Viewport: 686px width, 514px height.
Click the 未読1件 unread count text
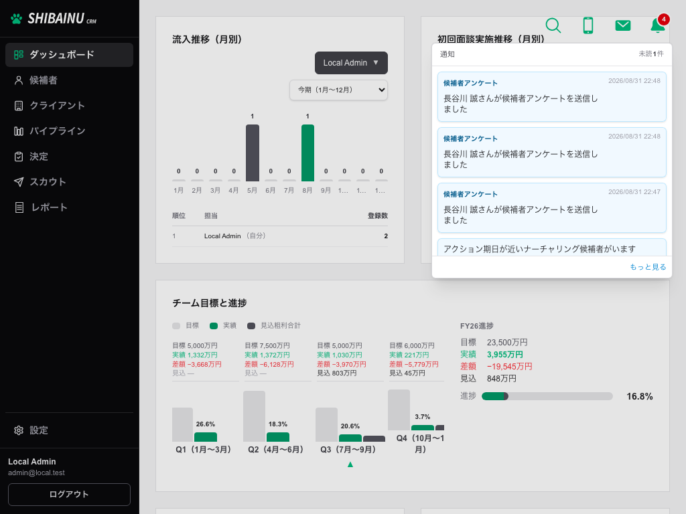coord(651,54)
